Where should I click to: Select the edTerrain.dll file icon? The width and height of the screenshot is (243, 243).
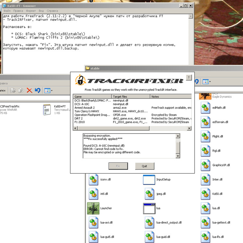205,122
